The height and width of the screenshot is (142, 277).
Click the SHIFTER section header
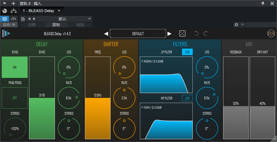click(x=111, y=44)
